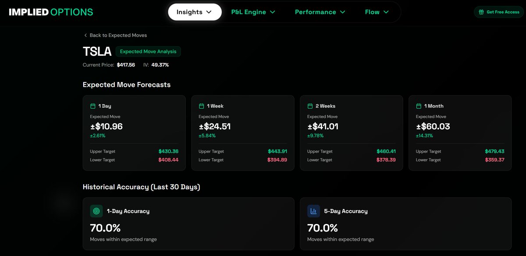Click the lower target $378.39
Image resolution: width=526 pixels, height=256 pixels.
(x=386, y=160)
